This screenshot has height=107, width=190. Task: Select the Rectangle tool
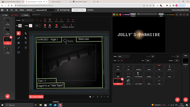[18, 52]
